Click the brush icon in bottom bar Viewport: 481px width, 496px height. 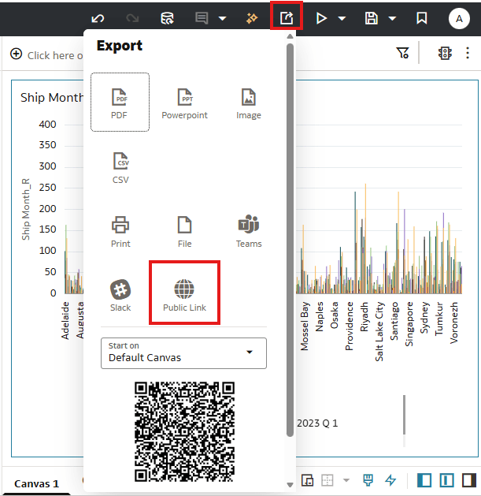[x=368, y=480]
